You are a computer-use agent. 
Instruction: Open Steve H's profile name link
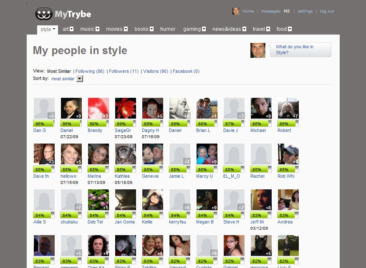(x=231, y=222)
